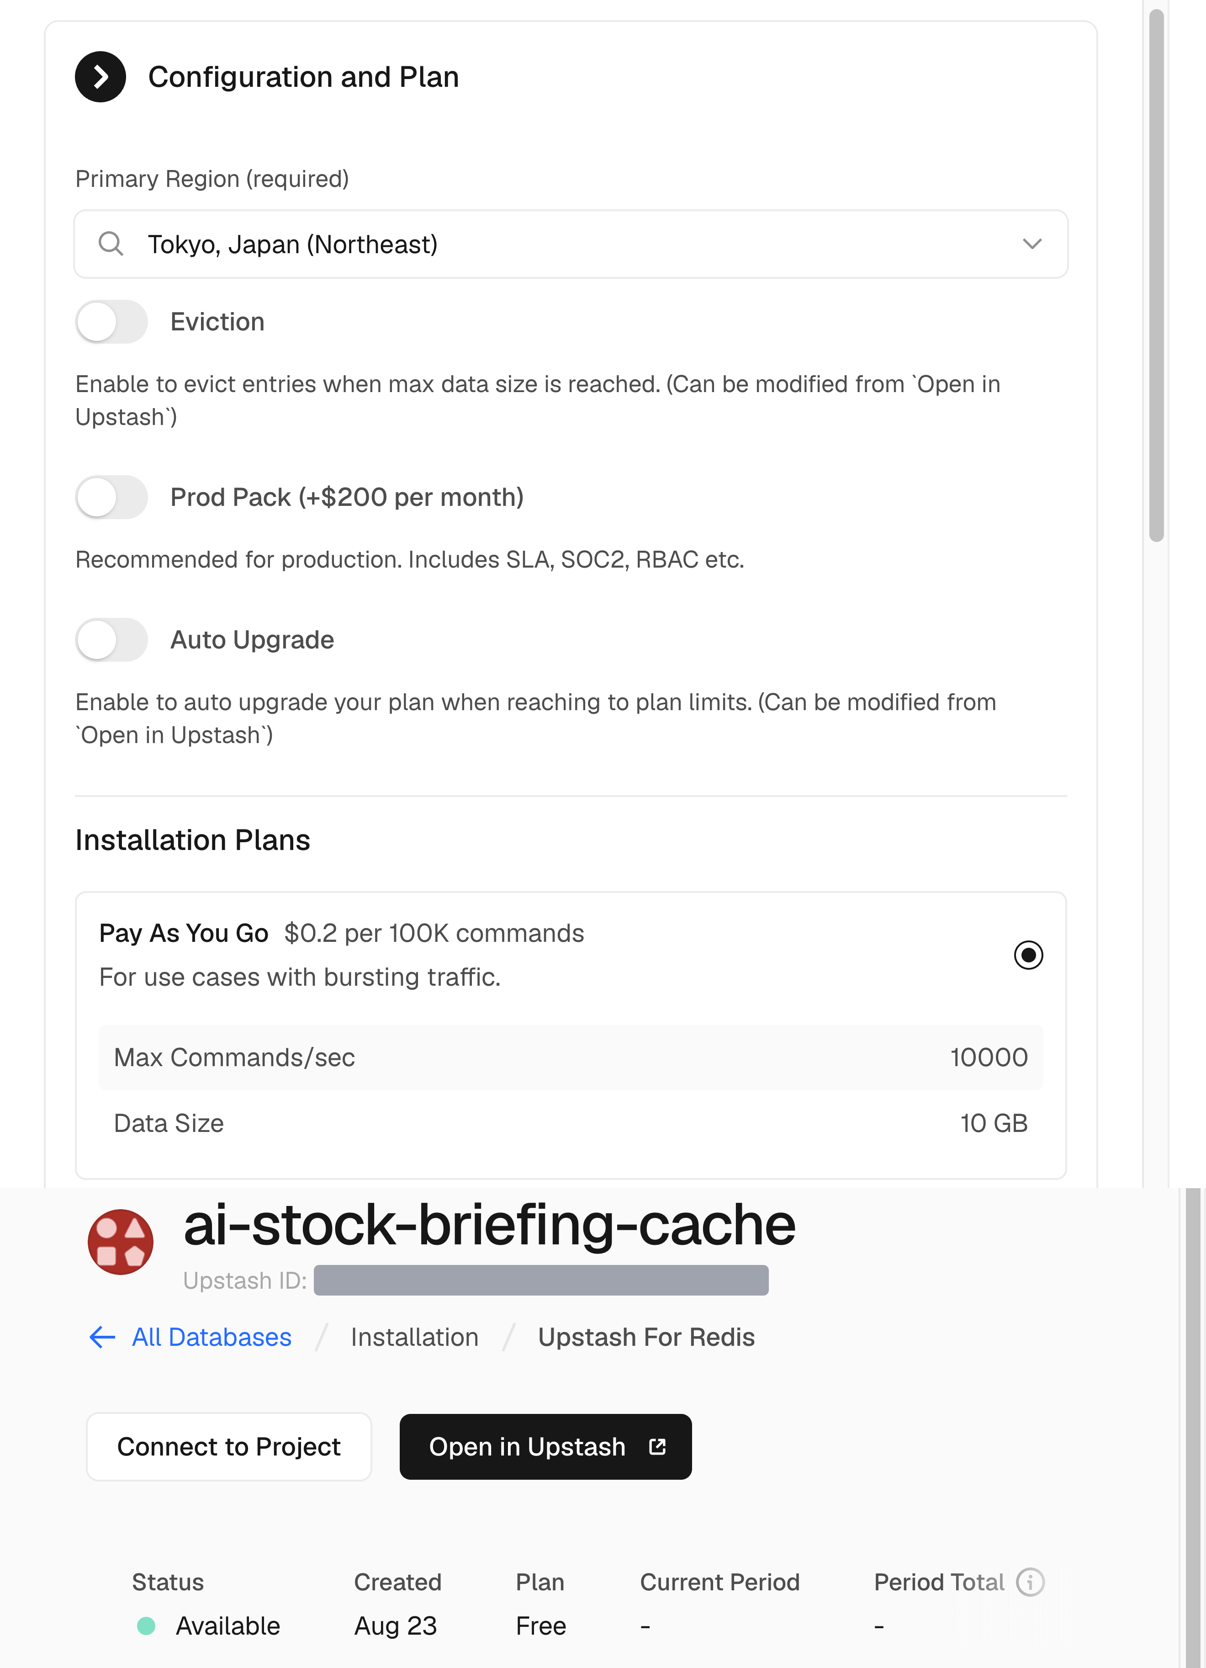The image size is (1206, 1668).
Task: Open the Upstash For Redis breadcrumb
Action: [x=646, y=1337]
